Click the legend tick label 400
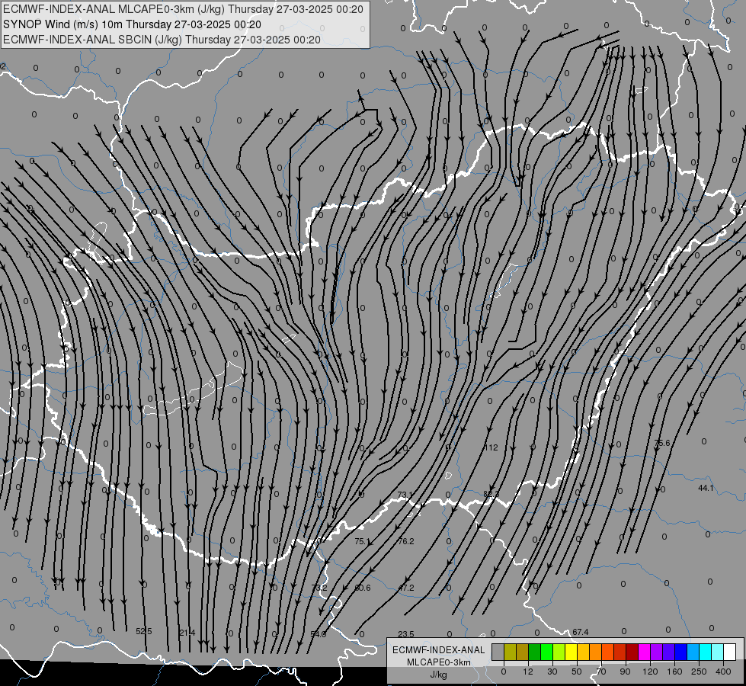The image size is (746, 686). [x=723, y=672]
